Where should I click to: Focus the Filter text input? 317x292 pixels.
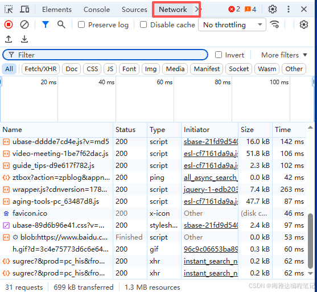pos(105,55)
